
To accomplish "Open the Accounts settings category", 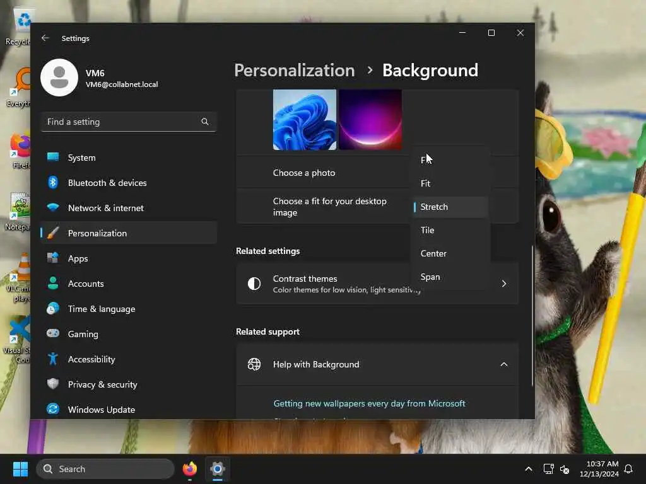I will pyautogui.click(x=129, y=283).
